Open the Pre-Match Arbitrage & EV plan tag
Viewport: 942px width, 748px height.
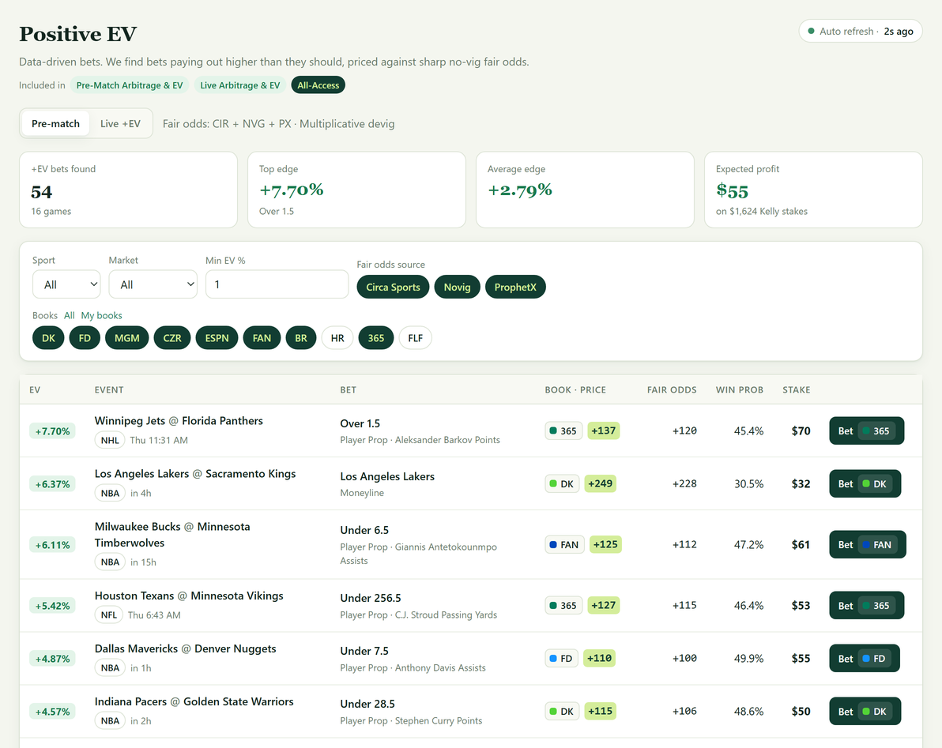[130, 85]
